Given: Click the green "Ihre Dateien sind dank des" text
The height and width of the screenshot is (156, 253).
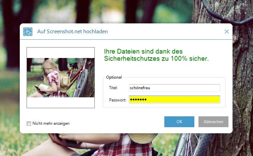Looking at the screenshot, I should coord(143,52).
